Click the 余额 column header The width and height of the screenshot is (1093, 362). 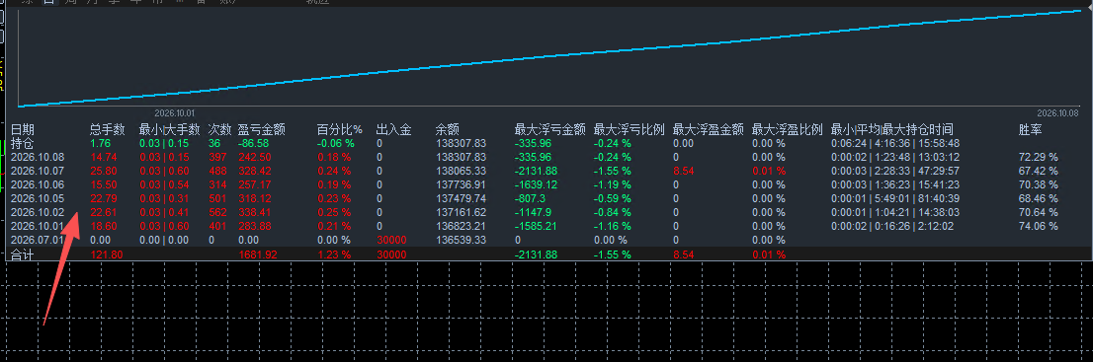(448, 129)
